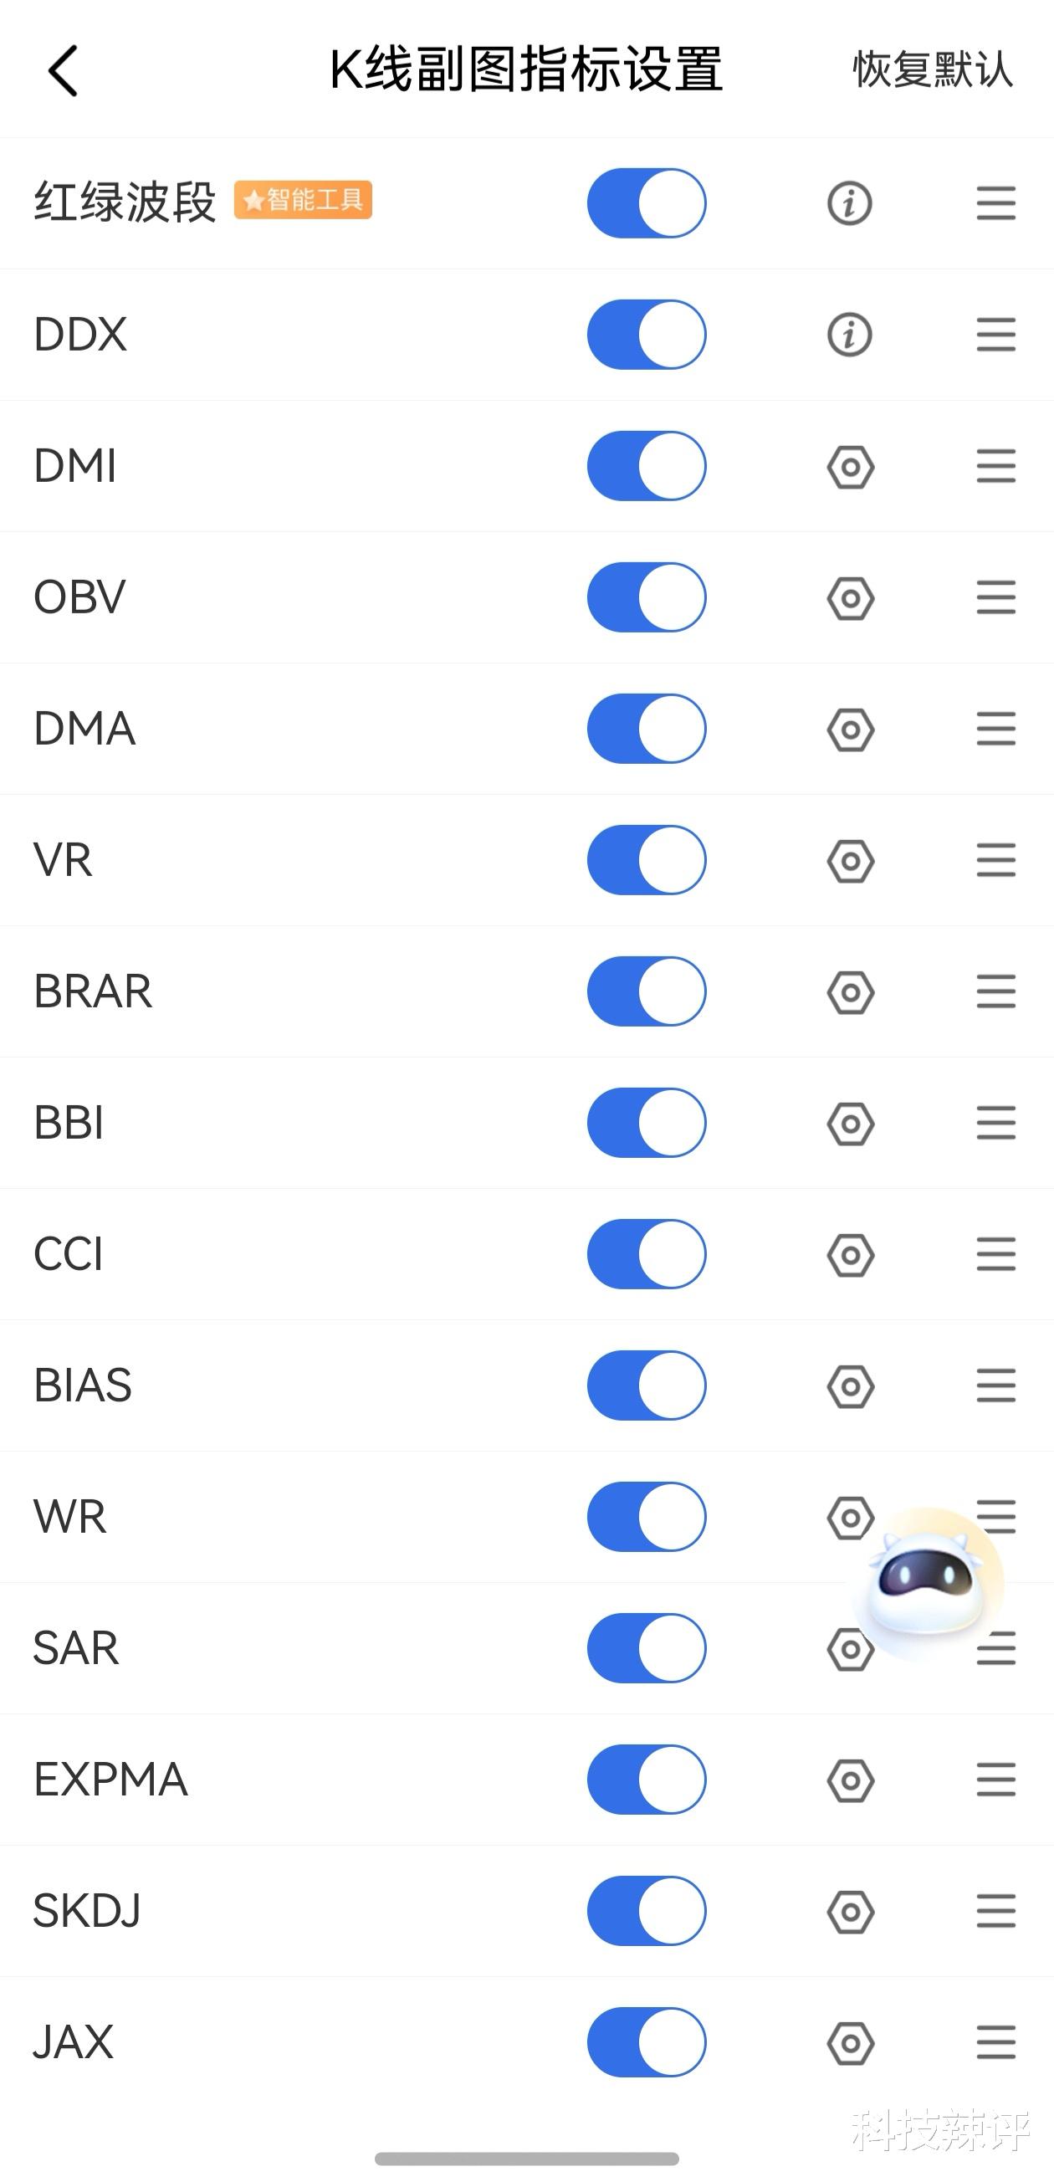This screenshot has width=1054, height=2182.
Task: Open the DDX info icon
Action: pyautogui.click(x=849, y=335)
